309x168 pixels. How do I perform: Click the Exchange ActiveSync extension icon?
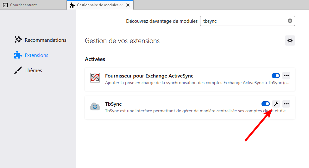(x=95, y=78)
